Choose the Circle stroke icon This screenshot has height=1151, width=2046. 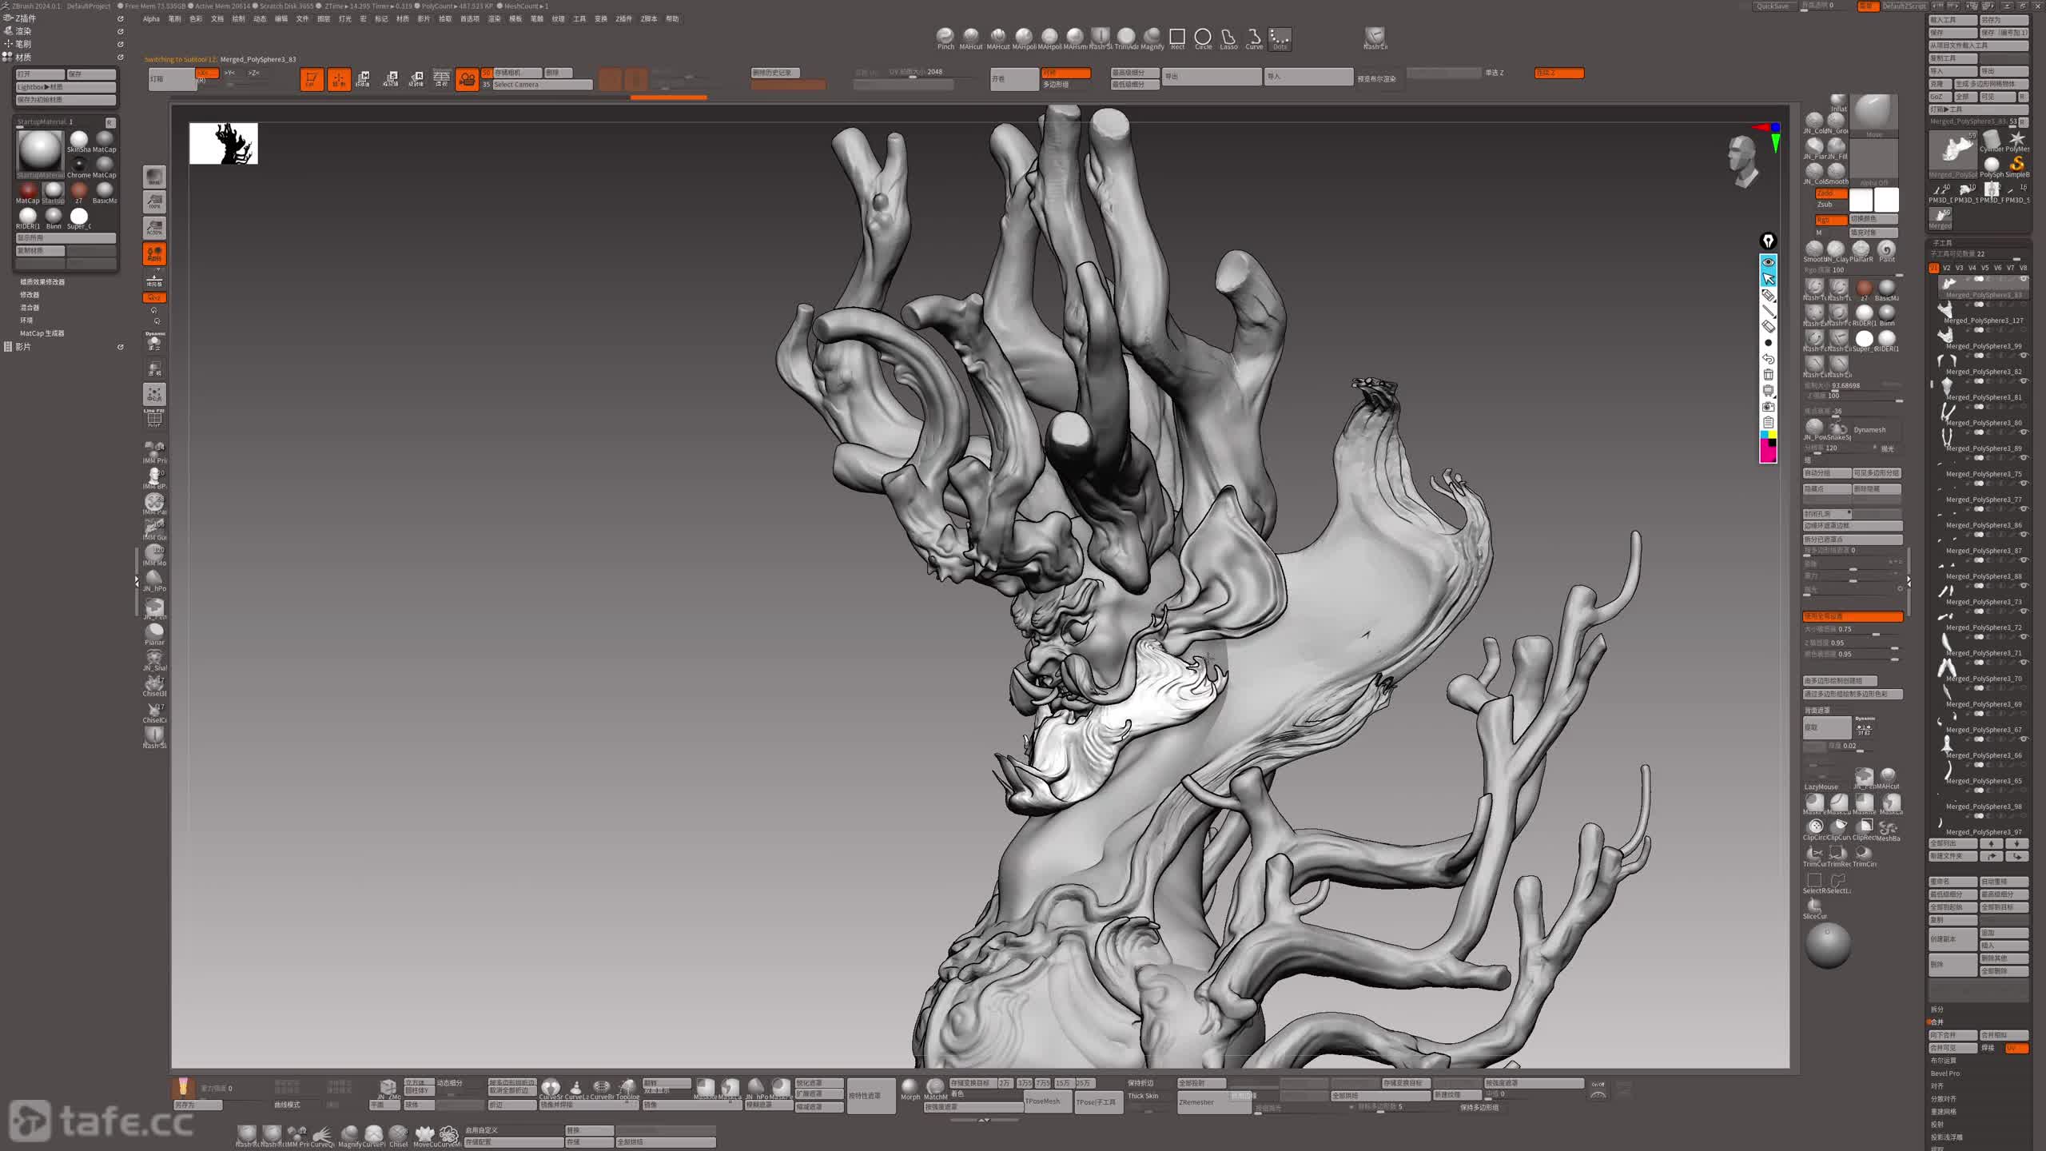coord(1203,37)
